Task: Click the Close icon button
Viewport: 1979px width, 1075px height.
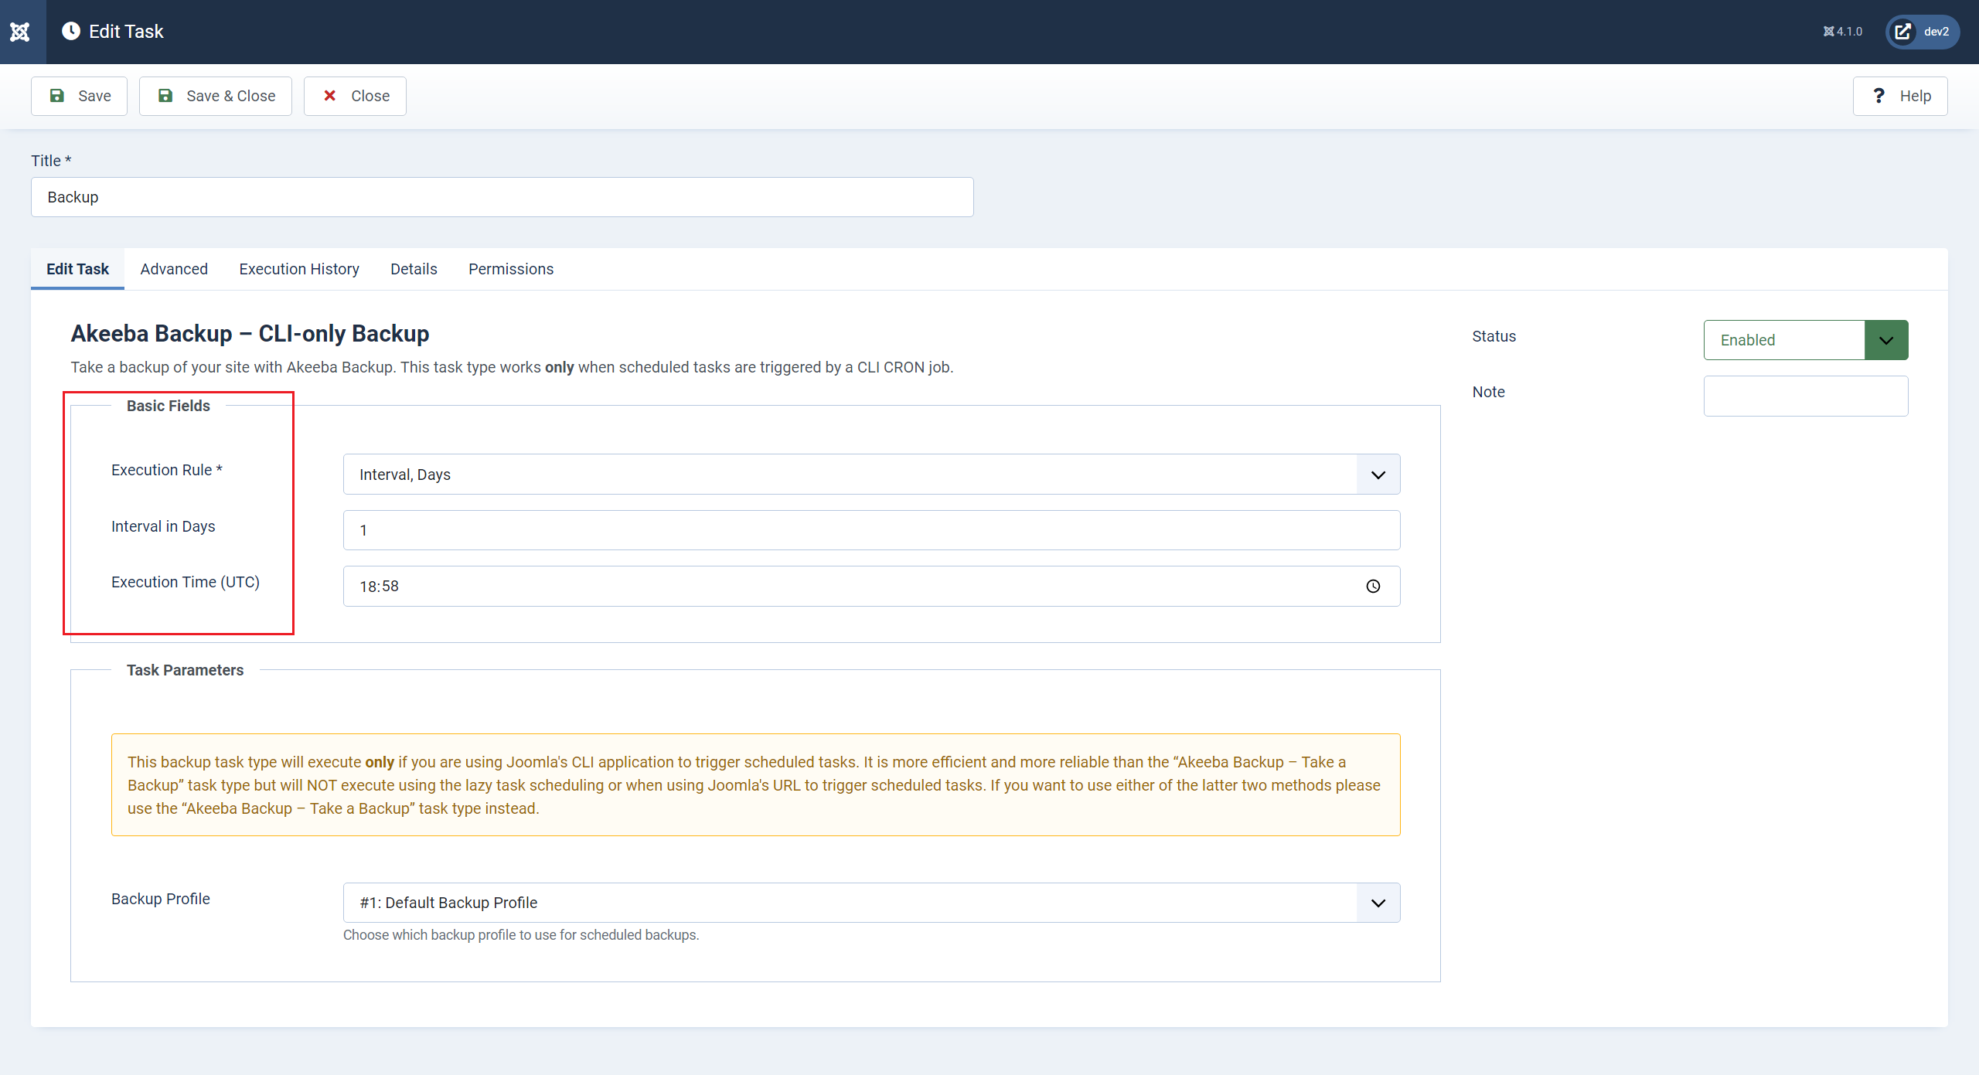Action: coord(334,95)
